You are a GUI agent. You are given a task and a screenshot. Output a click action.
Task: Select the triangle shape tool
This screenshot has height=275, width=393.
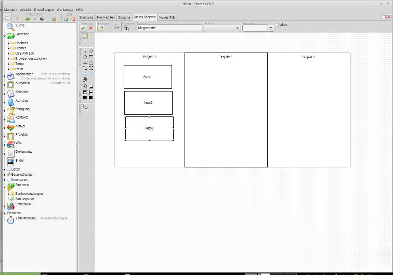[91, 62]
